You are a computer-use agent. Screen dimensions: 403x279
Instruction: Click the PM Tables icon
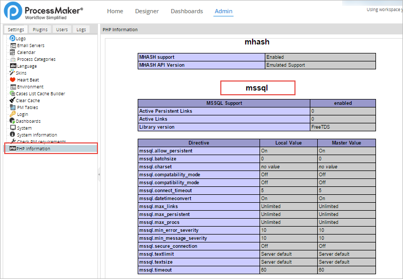(13, 107)
